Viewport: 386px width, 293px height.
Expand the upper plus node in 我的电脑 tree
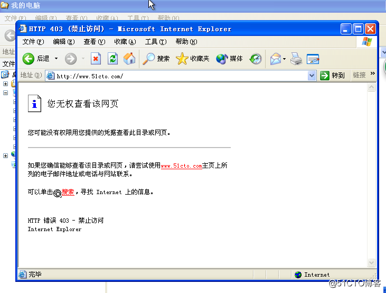(5, 84)
